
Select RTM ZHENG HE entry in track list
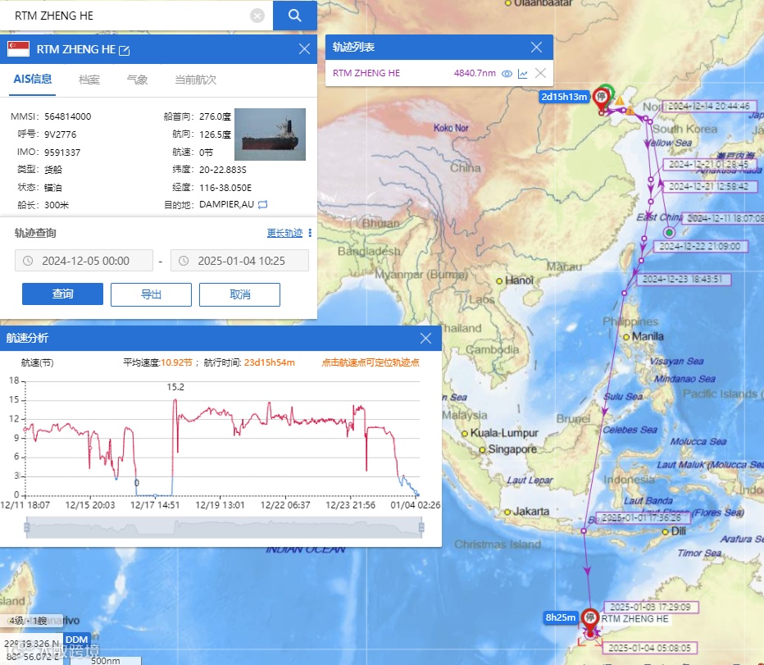366,73
